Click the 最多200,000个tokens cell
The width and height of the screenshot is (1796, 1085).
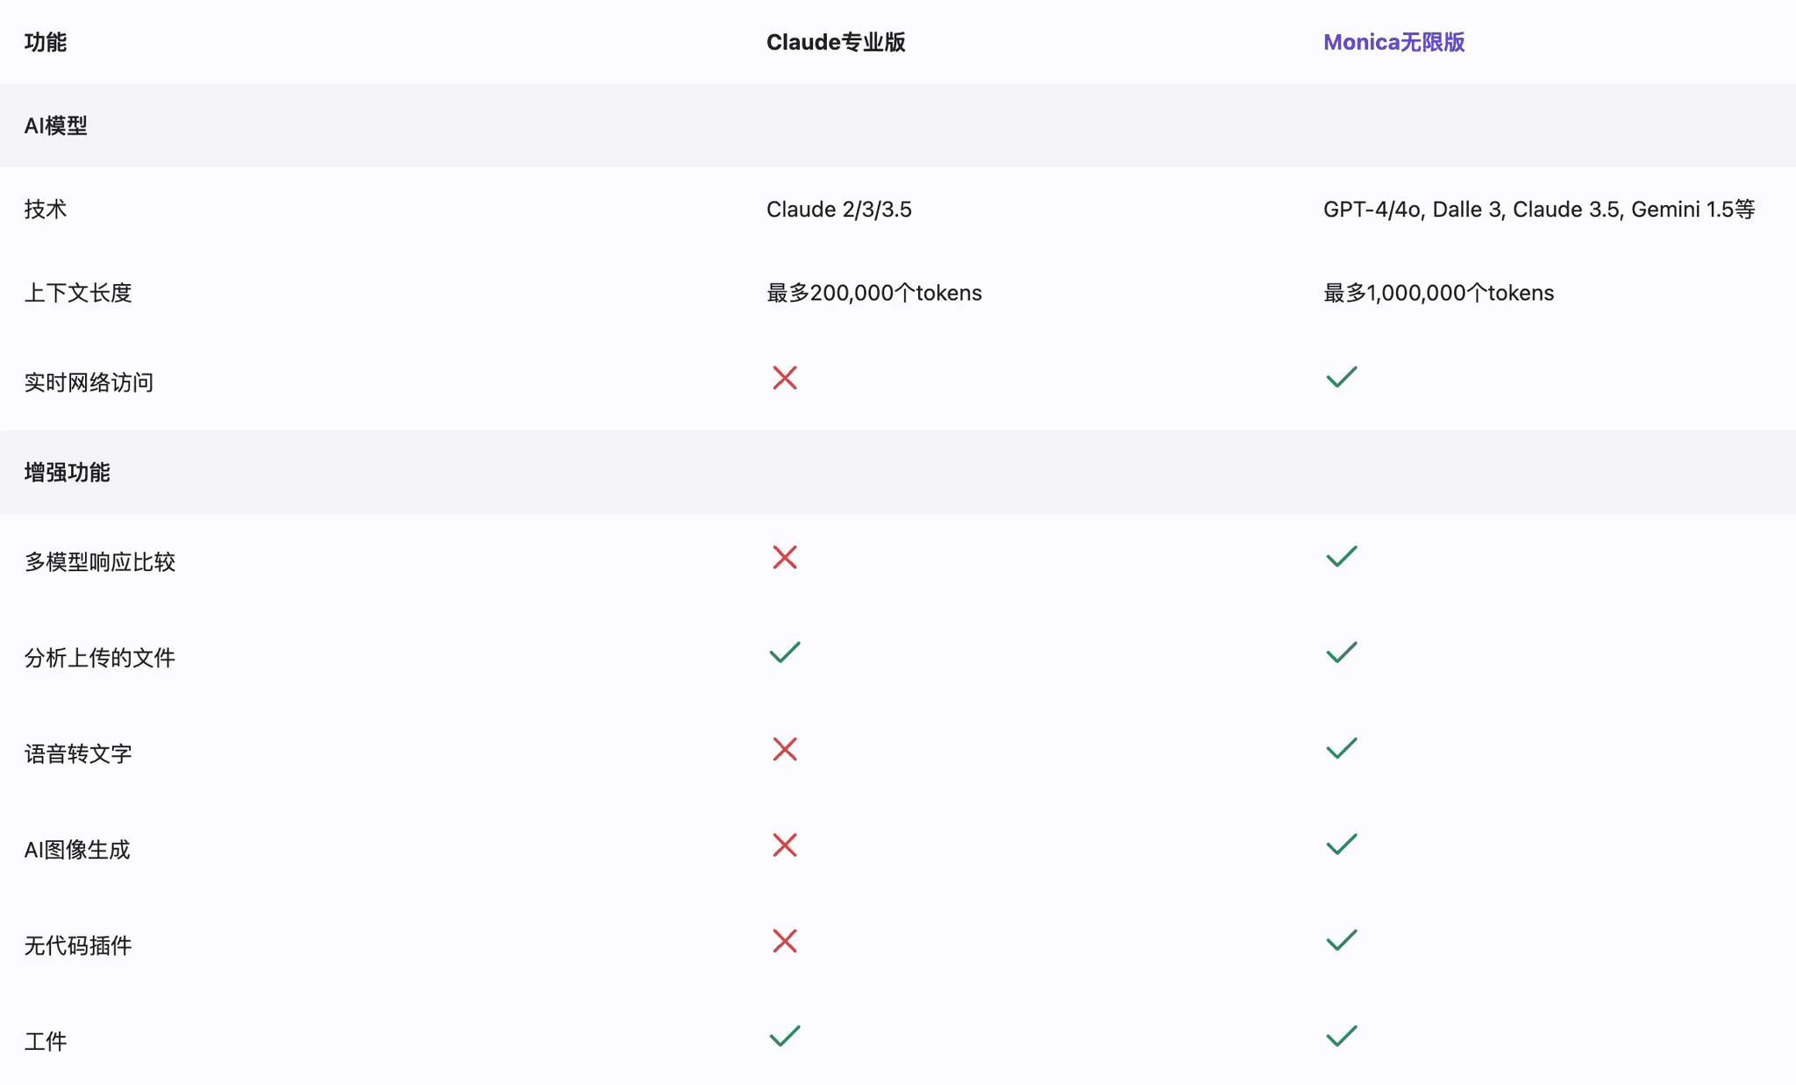pyautogui.click(x=874, y=293)
